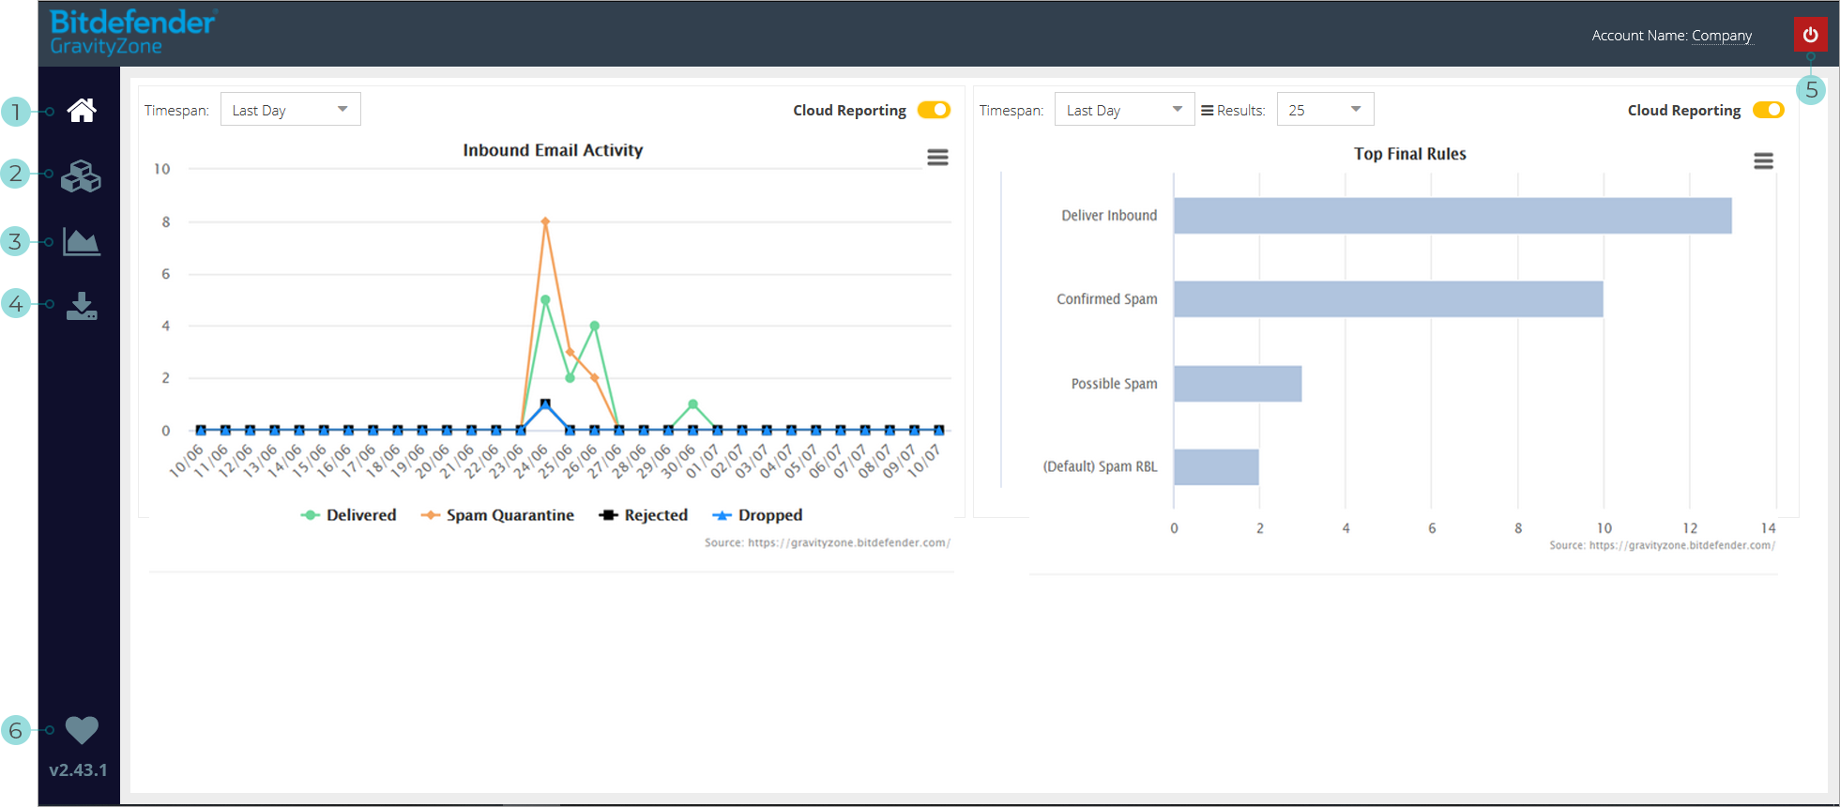Viewport: 1840px width, 807px height.
Task: Hide Spam Quarantine series via legend
Action: (498, 515)
